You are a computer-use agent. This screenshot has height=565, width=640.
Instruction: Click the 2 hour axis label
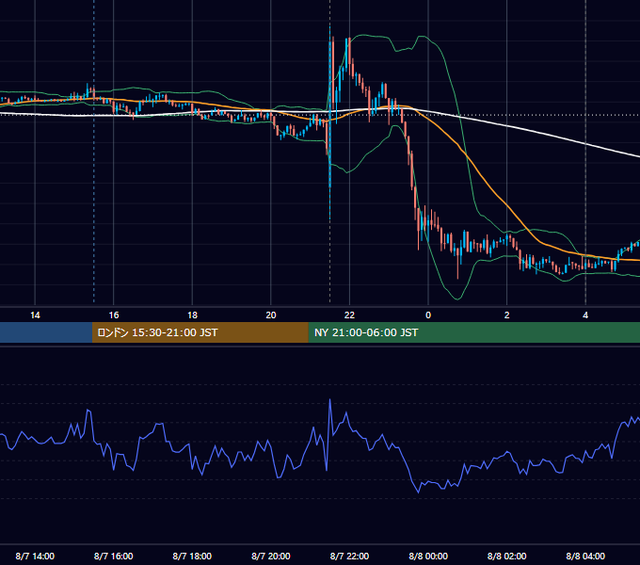pyautogui.click(x=507, y=315)
